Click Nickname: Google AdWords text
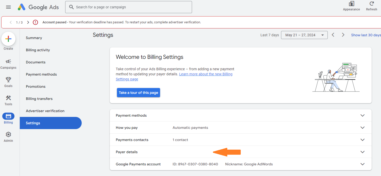 click(x=249, y=164)
